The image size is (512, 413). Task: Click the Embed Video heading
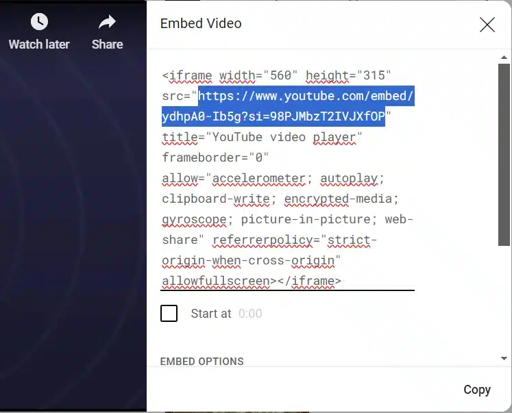point(201,23)
